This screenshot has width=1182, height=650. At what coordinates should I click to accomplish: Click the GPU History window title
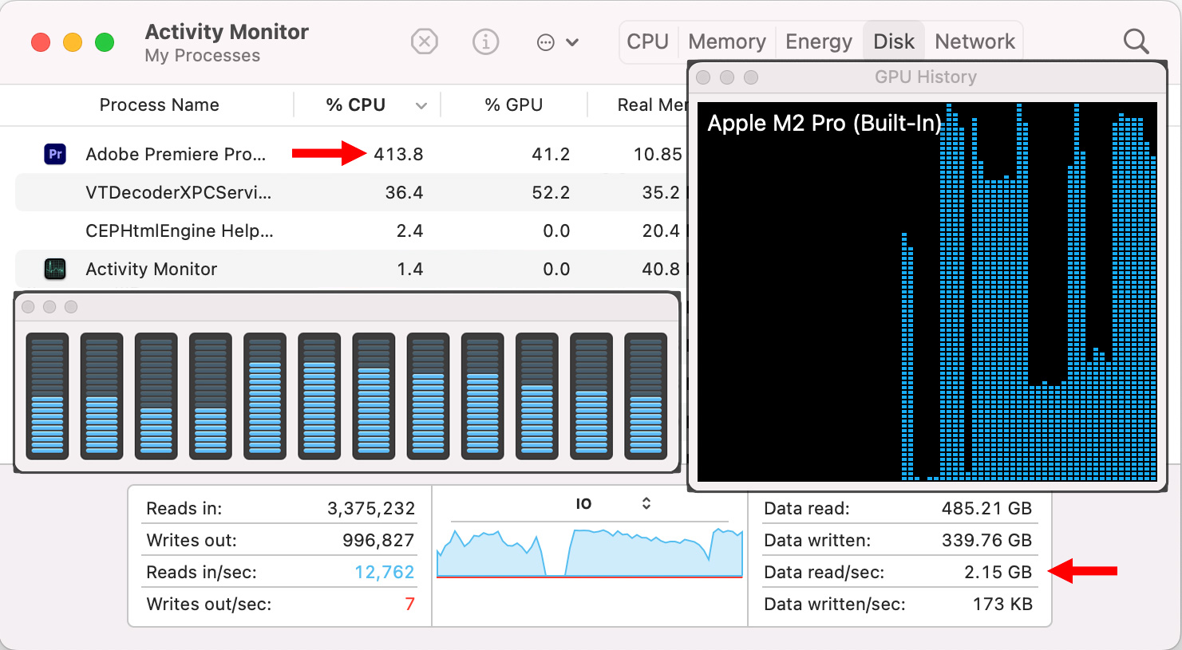pyautogui.click(x=926, y=77)
